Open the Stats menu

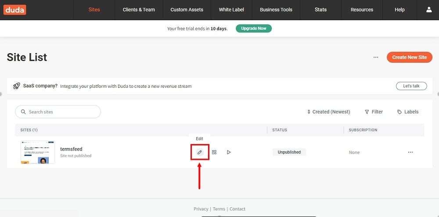pos(320,10)
